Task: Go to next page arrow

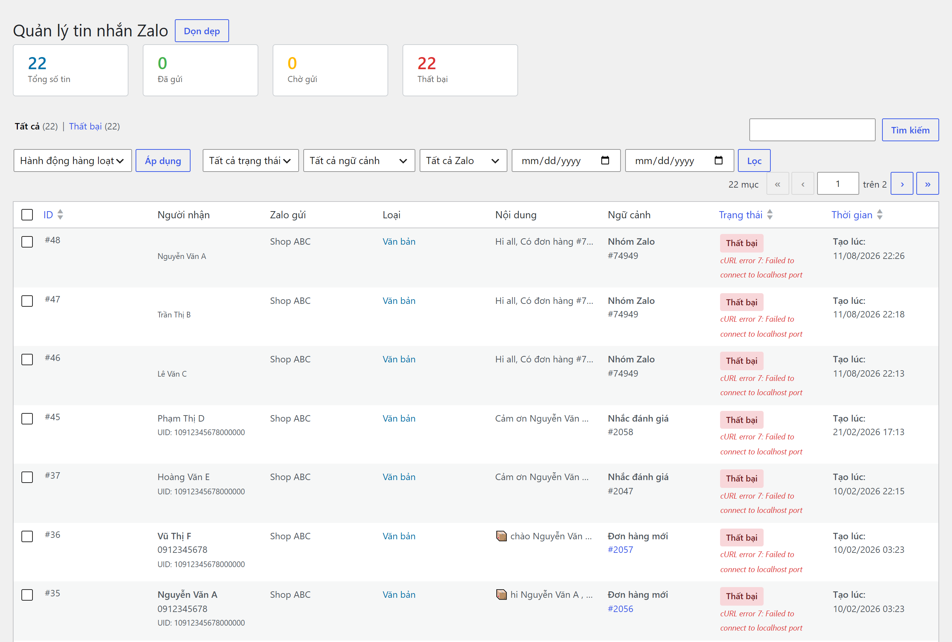Action: pos(902,183)
